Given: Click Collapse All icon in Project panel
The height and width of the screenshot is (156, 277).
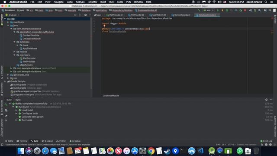Looking at the screenshot, I should [80, 15].
